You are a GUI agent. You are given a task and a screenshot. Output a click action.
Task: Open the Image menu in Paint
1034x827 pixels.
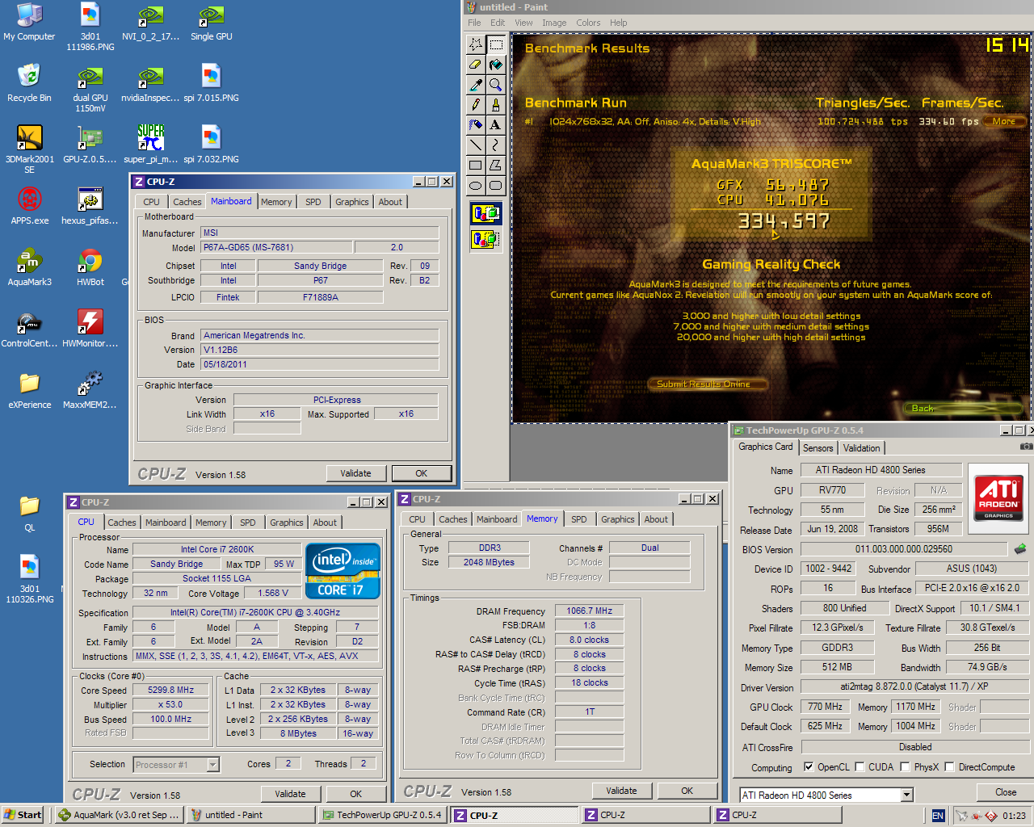click(x=554, y=23)
